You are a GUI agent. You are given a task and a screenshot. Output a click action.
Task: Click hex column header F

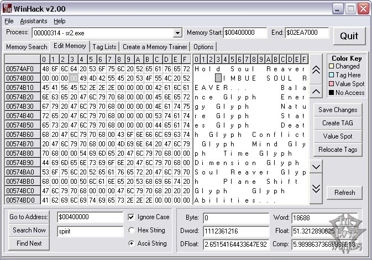point(186,59)
